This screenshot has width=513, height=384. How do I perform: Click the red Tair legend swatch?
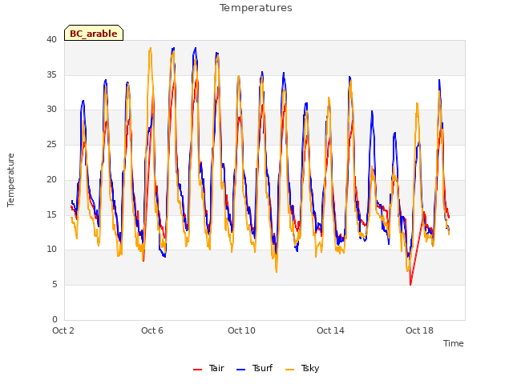[x=198, y=370]
